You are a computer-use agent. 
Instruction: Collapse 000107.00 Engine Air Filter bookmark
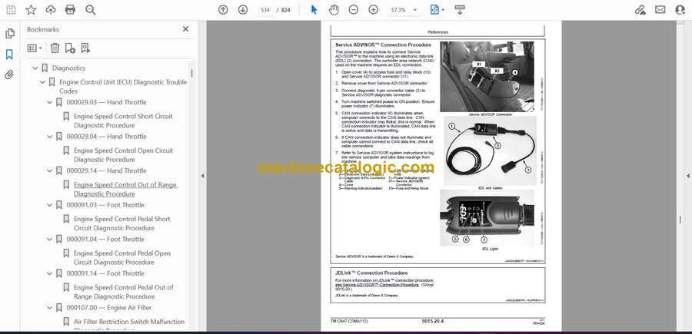click(50, 308)
